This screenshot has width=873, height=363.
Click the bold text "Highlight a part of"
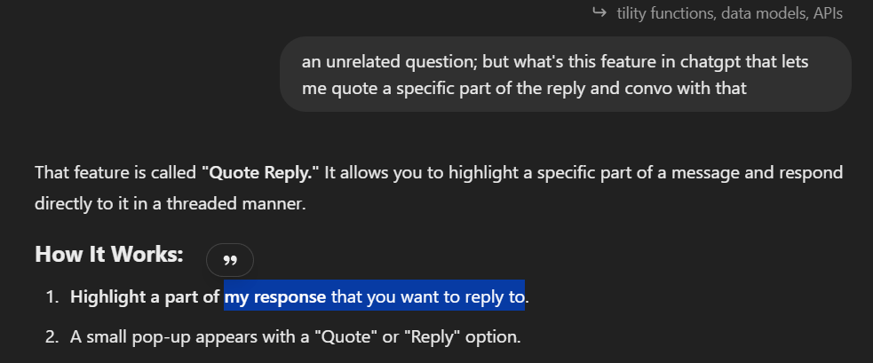tap(146, 296)
